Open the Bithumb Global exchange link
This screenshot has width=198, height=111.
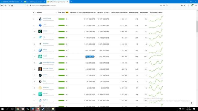(x=48, y=68)
